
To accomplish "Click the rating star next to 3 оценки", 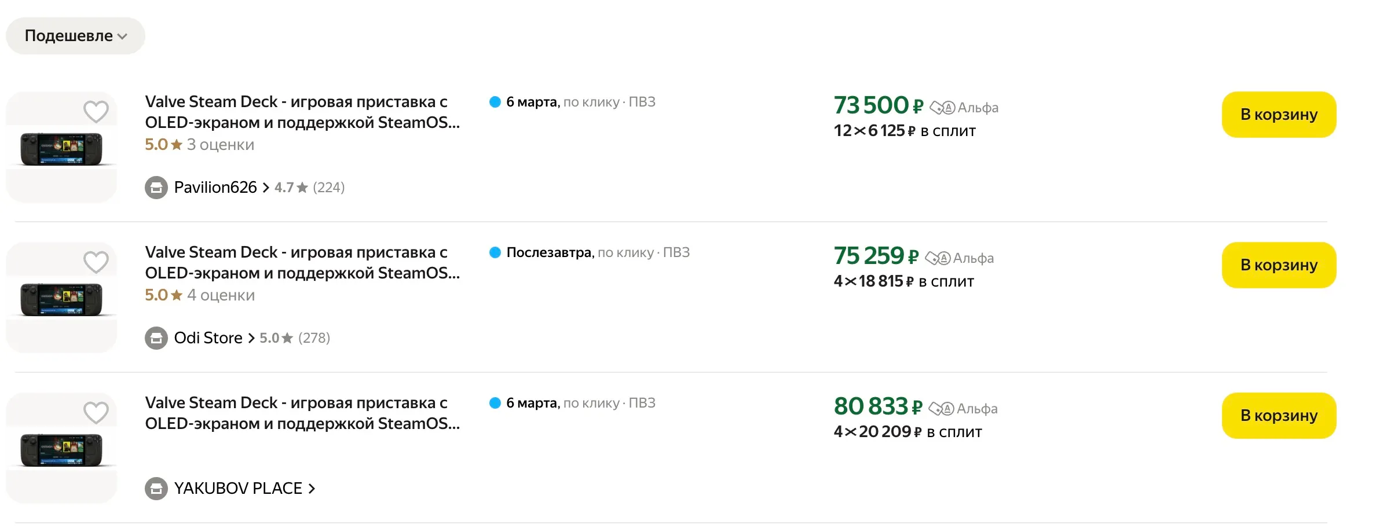I will click(177, 145).
